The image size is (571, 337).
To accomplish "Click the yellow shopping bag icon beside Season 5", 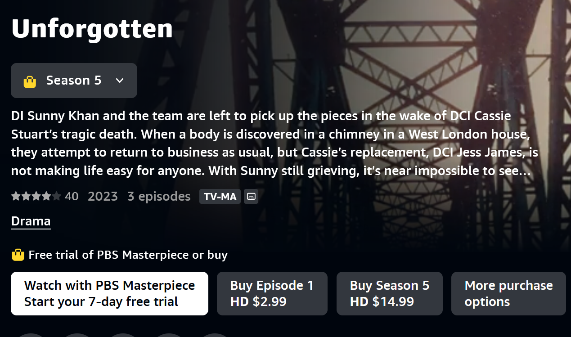I will tap(30, 81).
